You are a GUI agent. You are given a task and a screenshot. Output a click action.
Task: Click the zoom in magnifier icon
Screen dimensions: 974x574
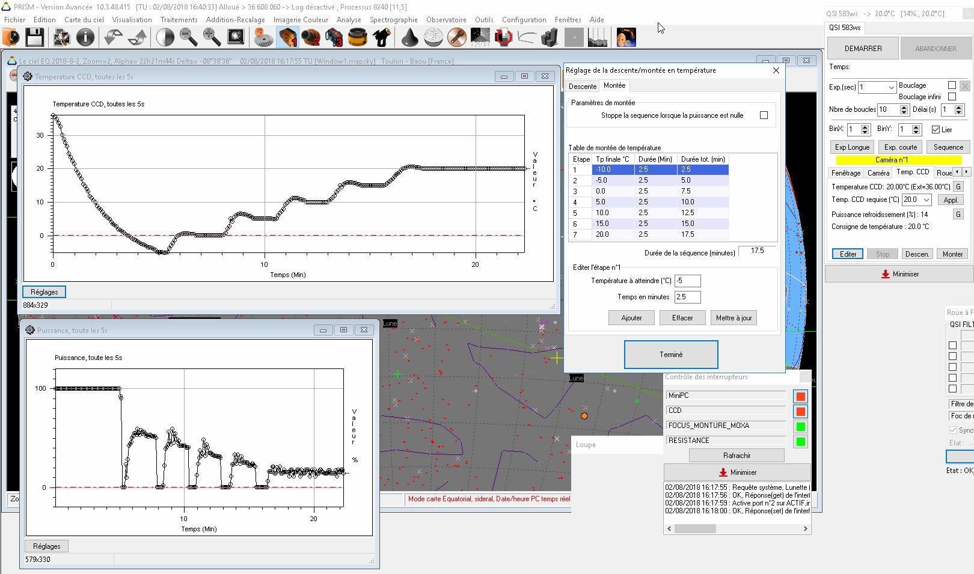[x=212, y=38]
